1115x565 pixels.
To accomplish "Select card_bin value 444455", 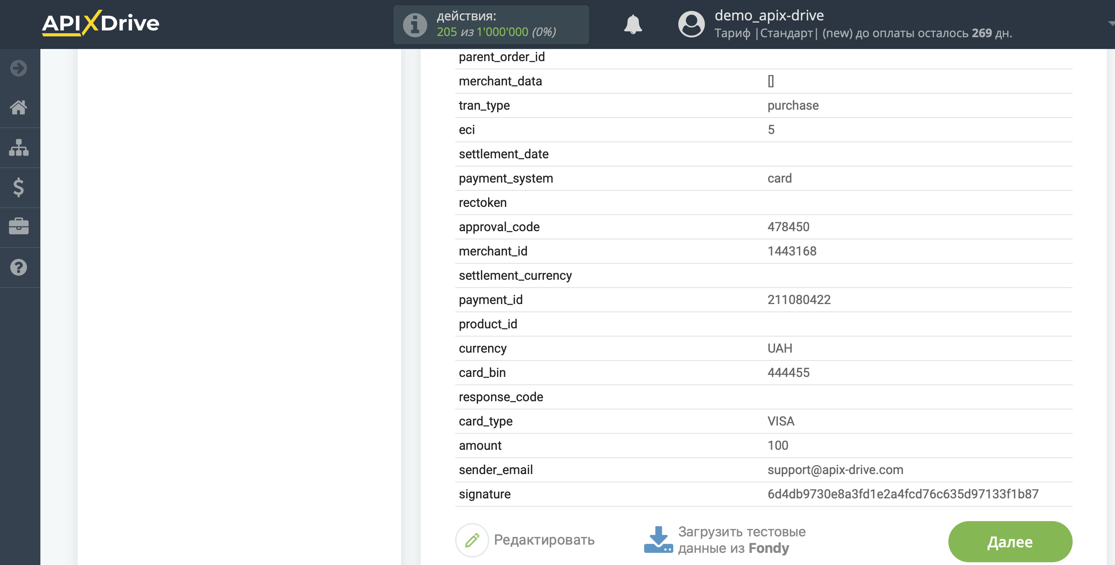I will pyautogui.click(x=788, y=373).
